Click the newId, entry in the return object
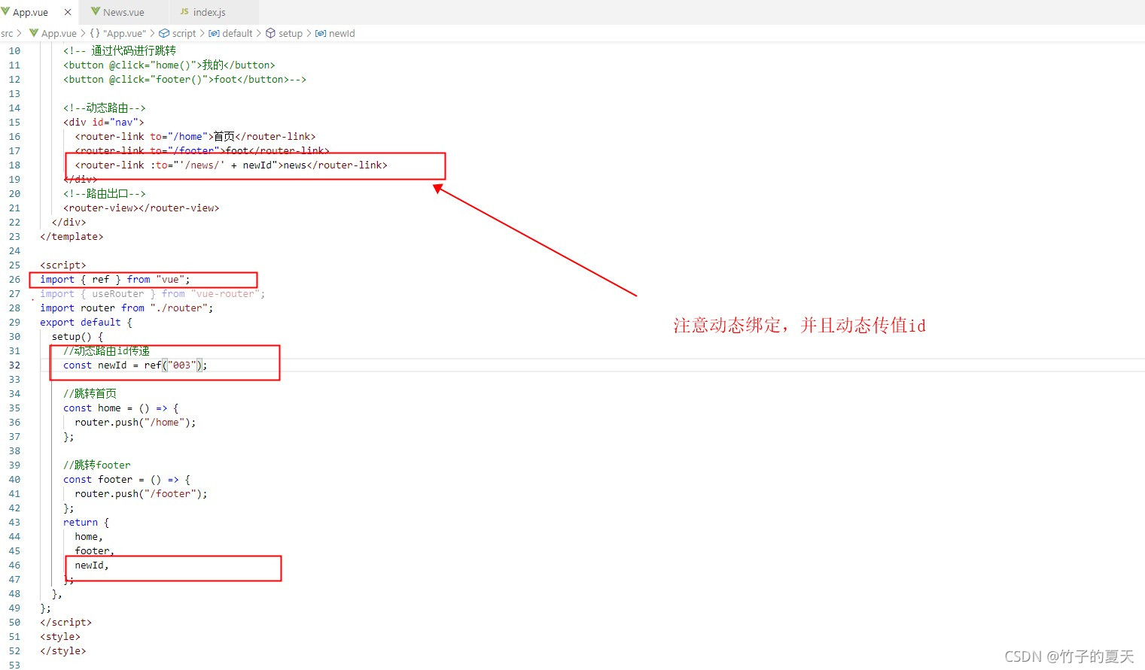Viewport: 1145px width, 670px height. 92,565
